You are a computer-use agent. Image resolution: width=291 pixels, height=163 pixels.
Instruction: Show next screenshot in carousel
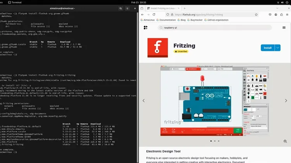[x=286, y=101]
